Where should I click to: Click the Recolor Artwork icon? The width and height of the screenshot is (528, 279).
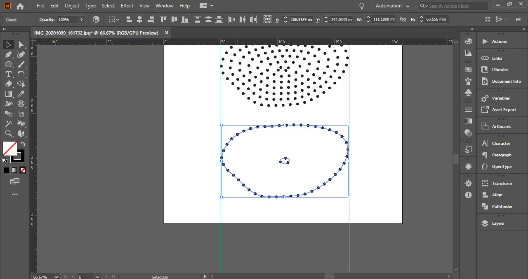(96, 19)
